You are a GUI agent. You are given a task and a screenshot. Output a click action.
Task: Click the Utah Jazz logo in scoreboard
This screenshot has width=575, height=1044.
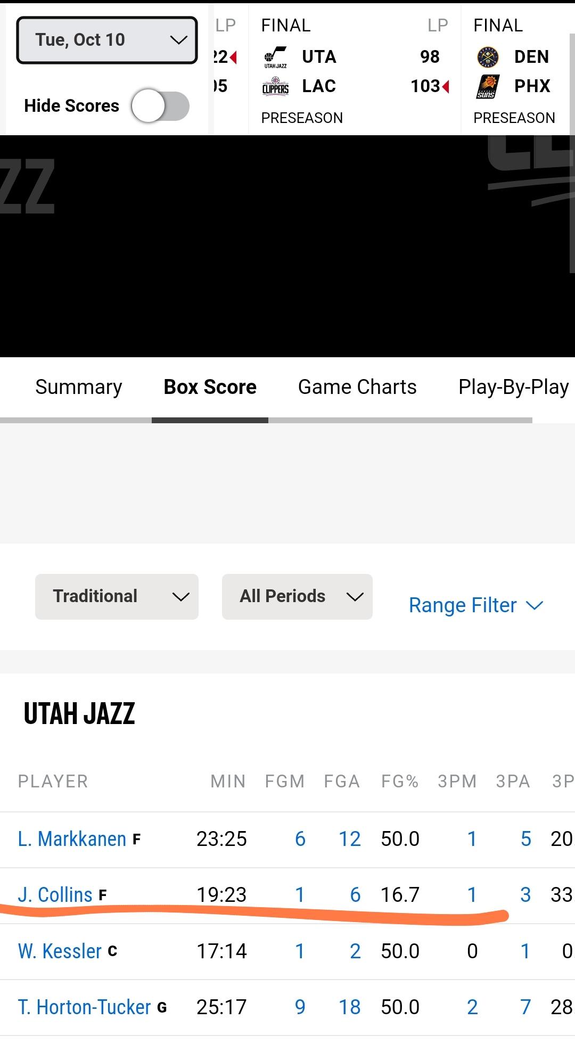[275, 57]
